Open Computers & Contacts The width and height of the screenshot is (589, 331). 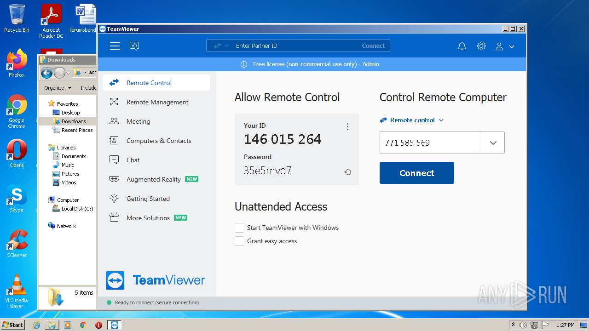click(x=156, y=141)
